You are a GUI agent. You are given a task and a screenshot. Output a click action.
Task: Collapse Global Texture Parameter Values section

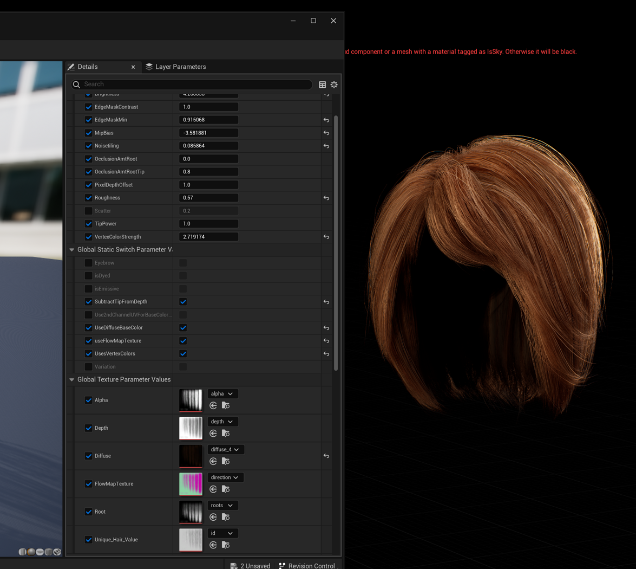pyautogui.click(x=72, y=380)
